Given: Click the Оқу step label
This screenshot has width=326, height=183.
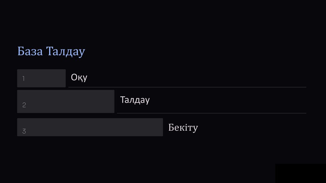Looking at the screenshot, I should (79, 77).
